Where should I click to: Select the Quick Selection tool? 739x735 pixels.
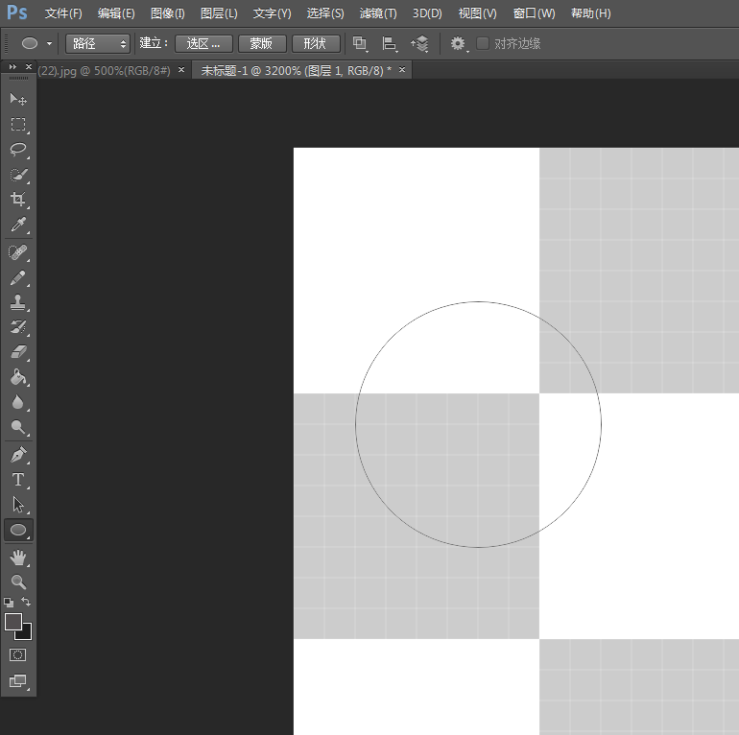click(x=18, y=175)
